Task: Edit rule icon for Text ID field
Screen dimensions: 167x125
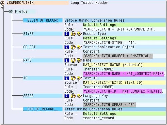Action: (x=79, y=78)
